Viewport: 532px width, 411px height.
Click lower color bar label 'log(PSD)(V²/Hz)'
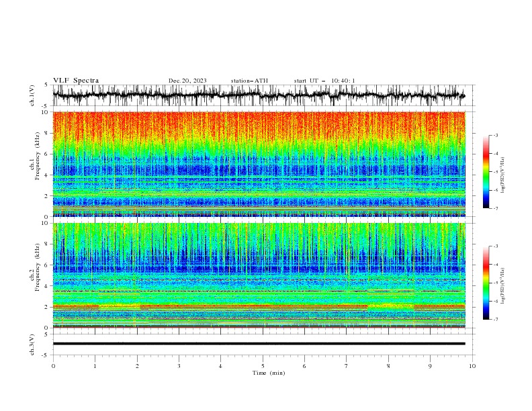tap(502, 285)
